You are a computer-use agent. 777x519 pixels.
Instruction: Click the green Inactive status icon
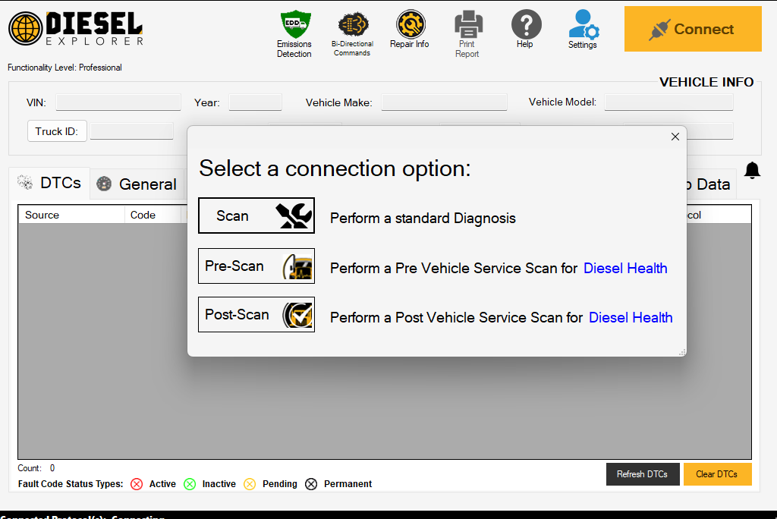(x=190, y=484)
